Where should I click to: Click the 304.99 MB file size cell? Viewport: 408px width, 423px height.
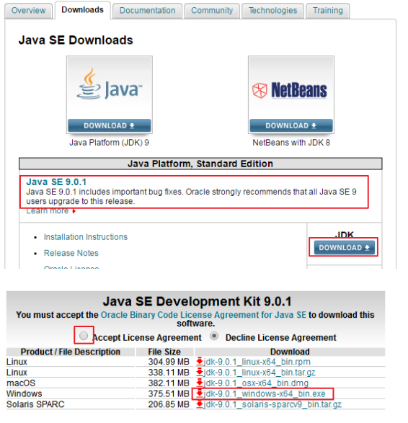pos(169,362)
